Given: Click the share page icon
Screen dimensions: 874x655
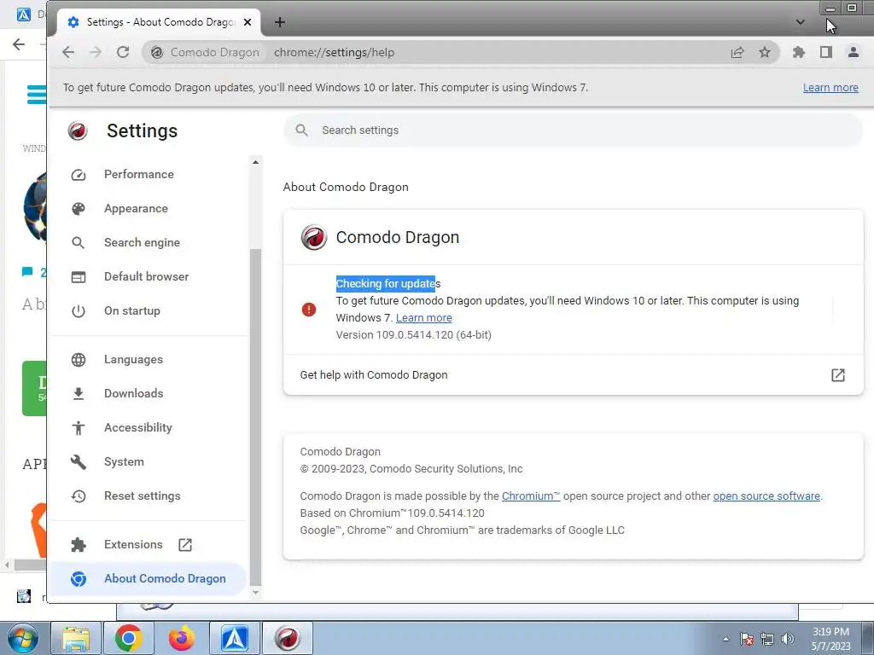Looking at the screenshot, I should point(737,52).
